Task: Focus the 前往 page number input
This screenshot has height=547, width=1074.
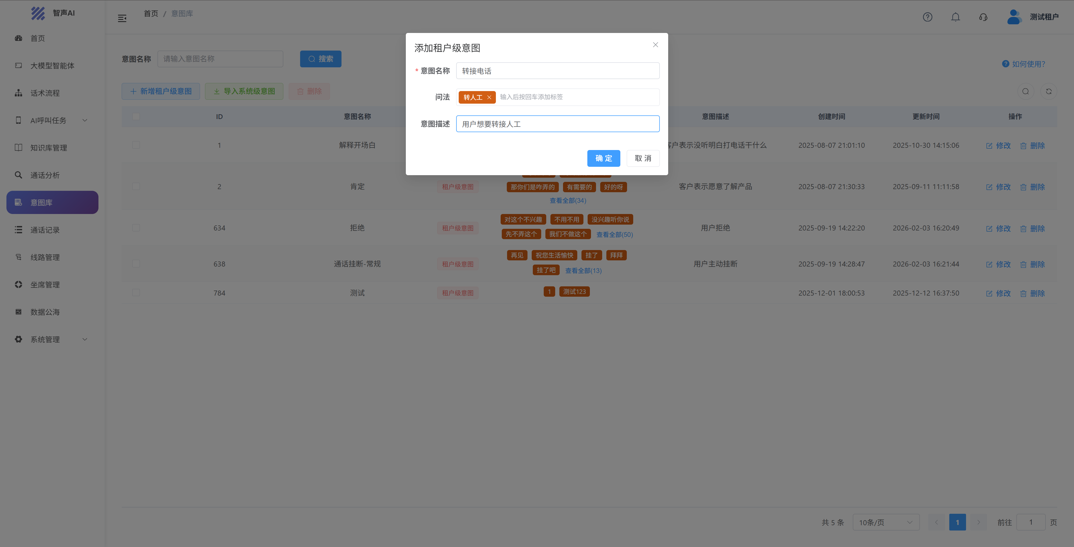Action: tap(1031, 522)
